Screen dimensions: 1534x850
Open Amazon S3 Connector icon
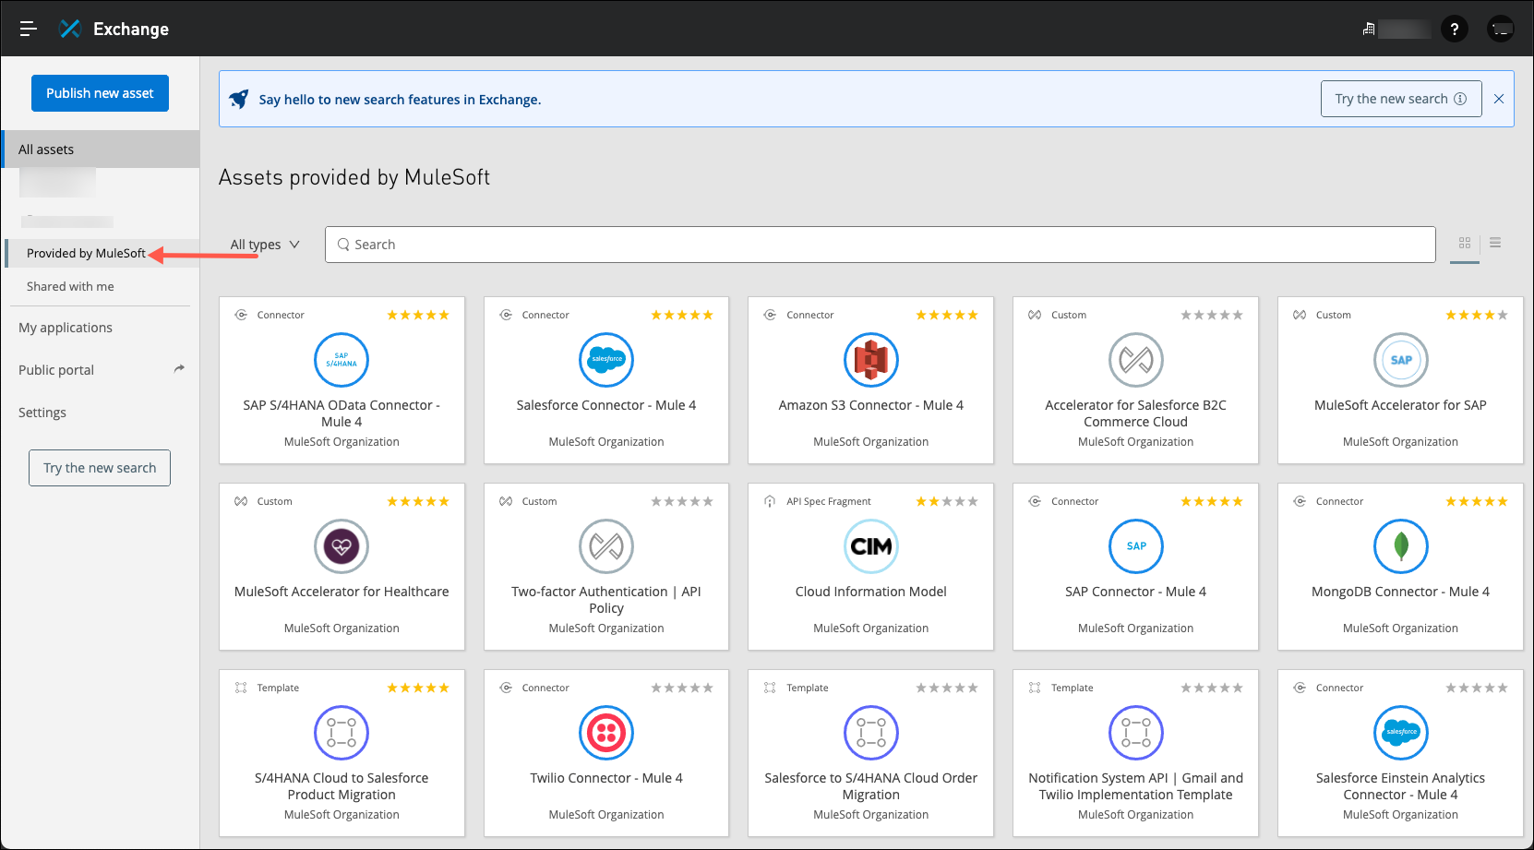[x=871, y=360]
